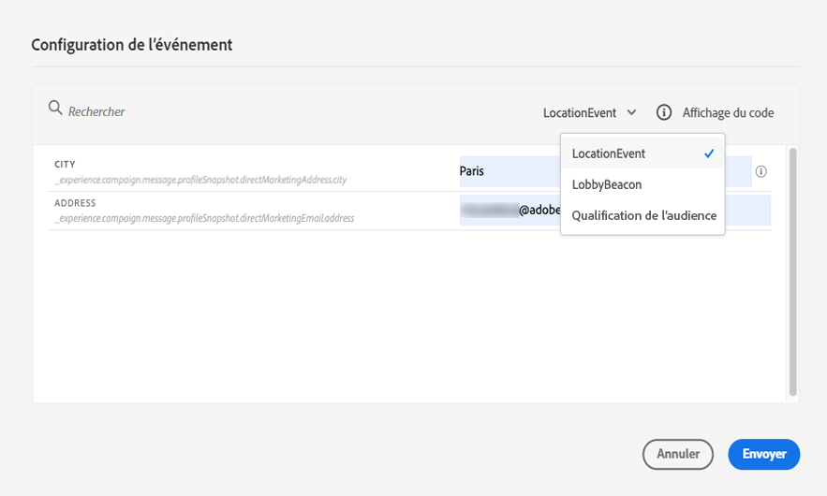
Task: Click the search magnifier icon
Action: click(55, 109)
